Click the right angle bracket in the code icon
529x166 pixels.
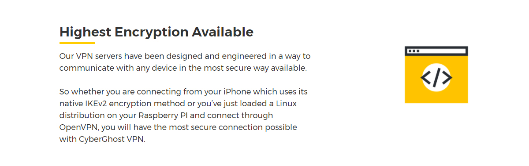coord(447,78)
